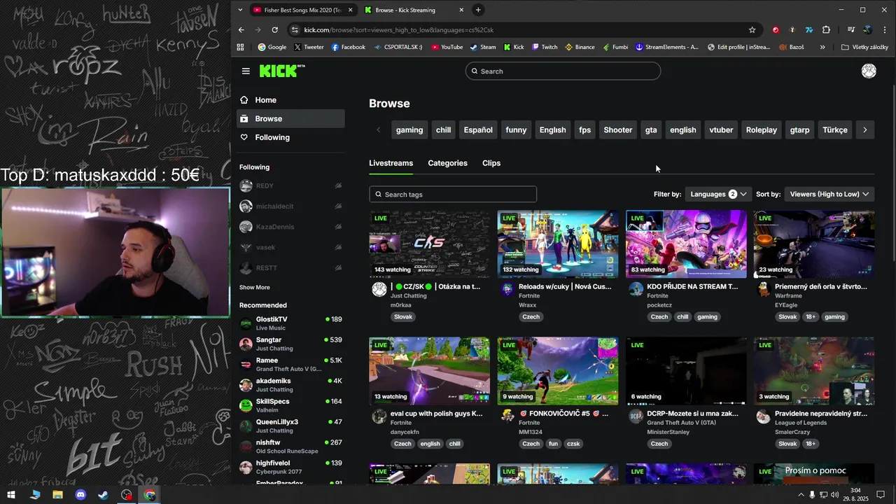This screenshot has height=504, width=896.
Task: Select the funny tag chip
Action: pos(516,130)
